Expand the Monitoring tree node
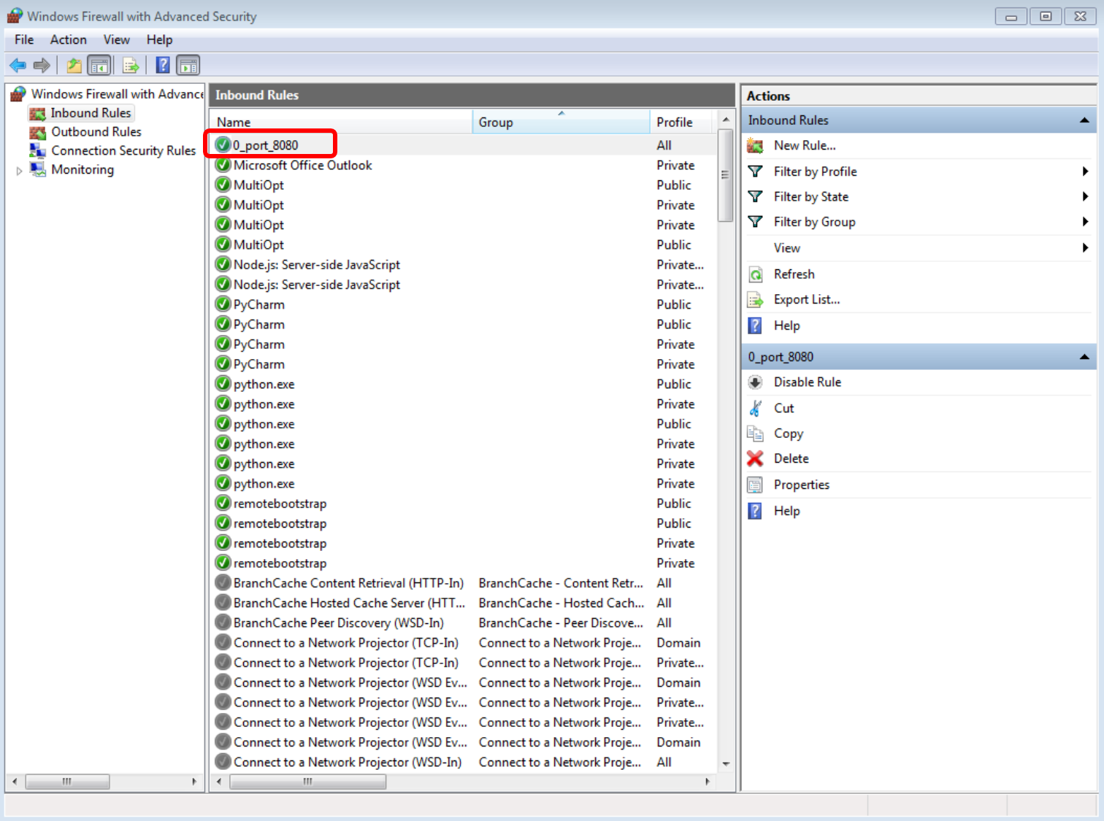The height and width of the screenshot is (821, 1104). 19,171
